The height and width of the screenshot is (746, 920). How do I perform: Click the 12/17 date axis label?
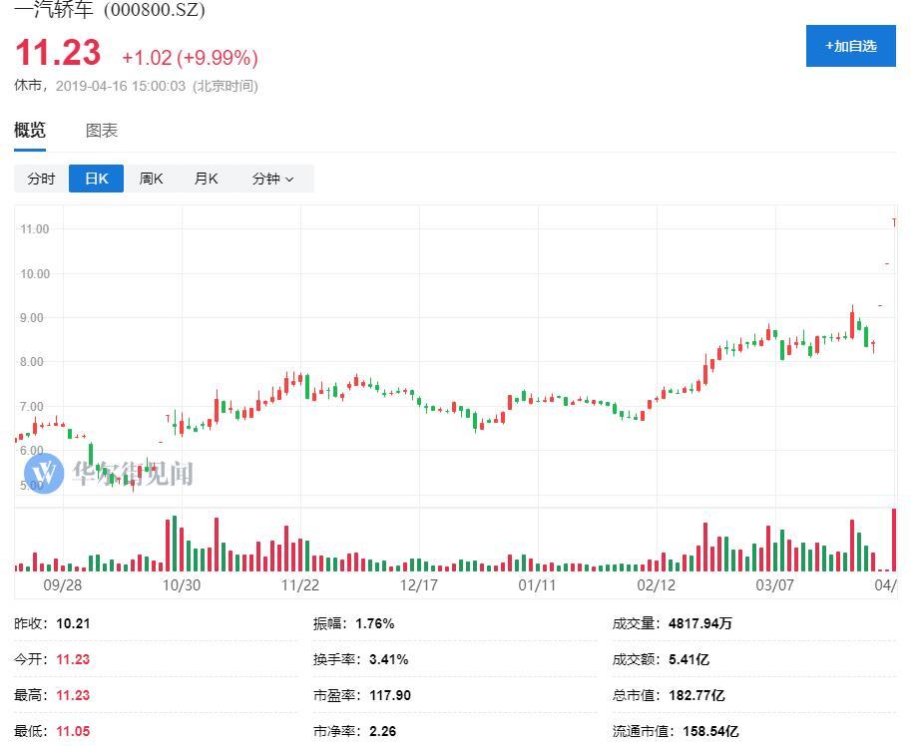(418, 584)
